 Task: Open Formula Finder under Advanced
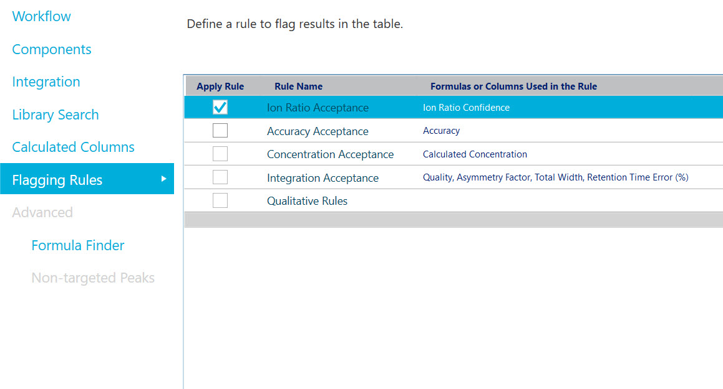pyautogui.click(x=78, y=245)
